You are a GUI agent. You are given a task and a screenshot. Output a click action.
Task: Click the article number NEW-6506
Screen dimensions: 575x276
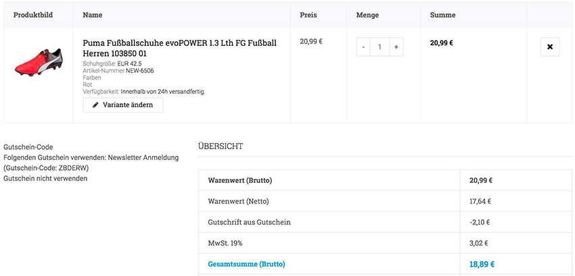(x=141, y=70)
